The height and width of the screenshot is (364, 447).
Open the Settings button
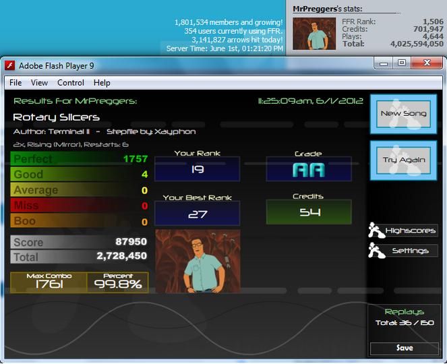point(410,251)
